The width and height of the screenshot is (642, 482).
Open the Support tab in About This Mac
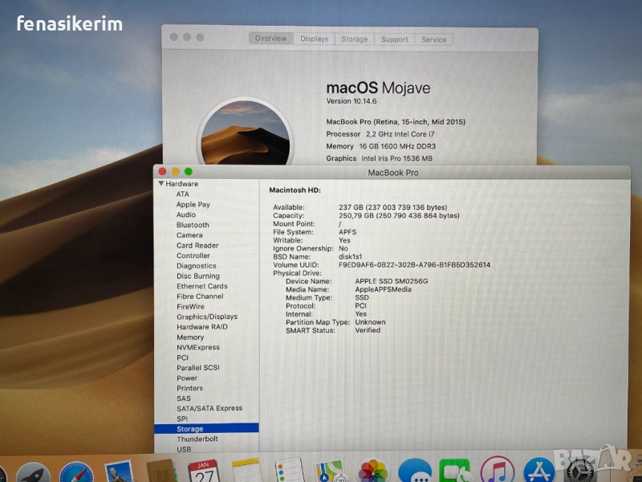point(394,39)
